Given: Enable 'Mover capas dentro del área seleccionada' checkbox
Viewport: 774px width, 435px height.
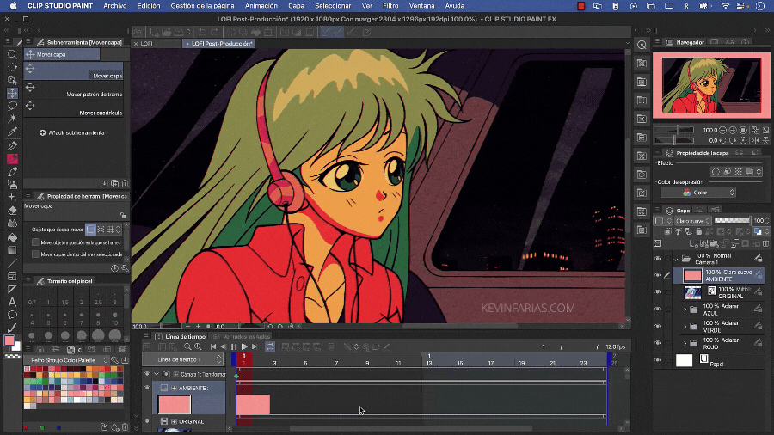Looking at the screenshot, I should [x=35, y=254].
